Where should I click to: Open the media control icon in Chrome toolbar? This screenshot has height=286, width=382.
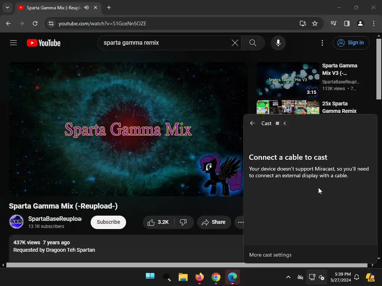tap(334, 23)
